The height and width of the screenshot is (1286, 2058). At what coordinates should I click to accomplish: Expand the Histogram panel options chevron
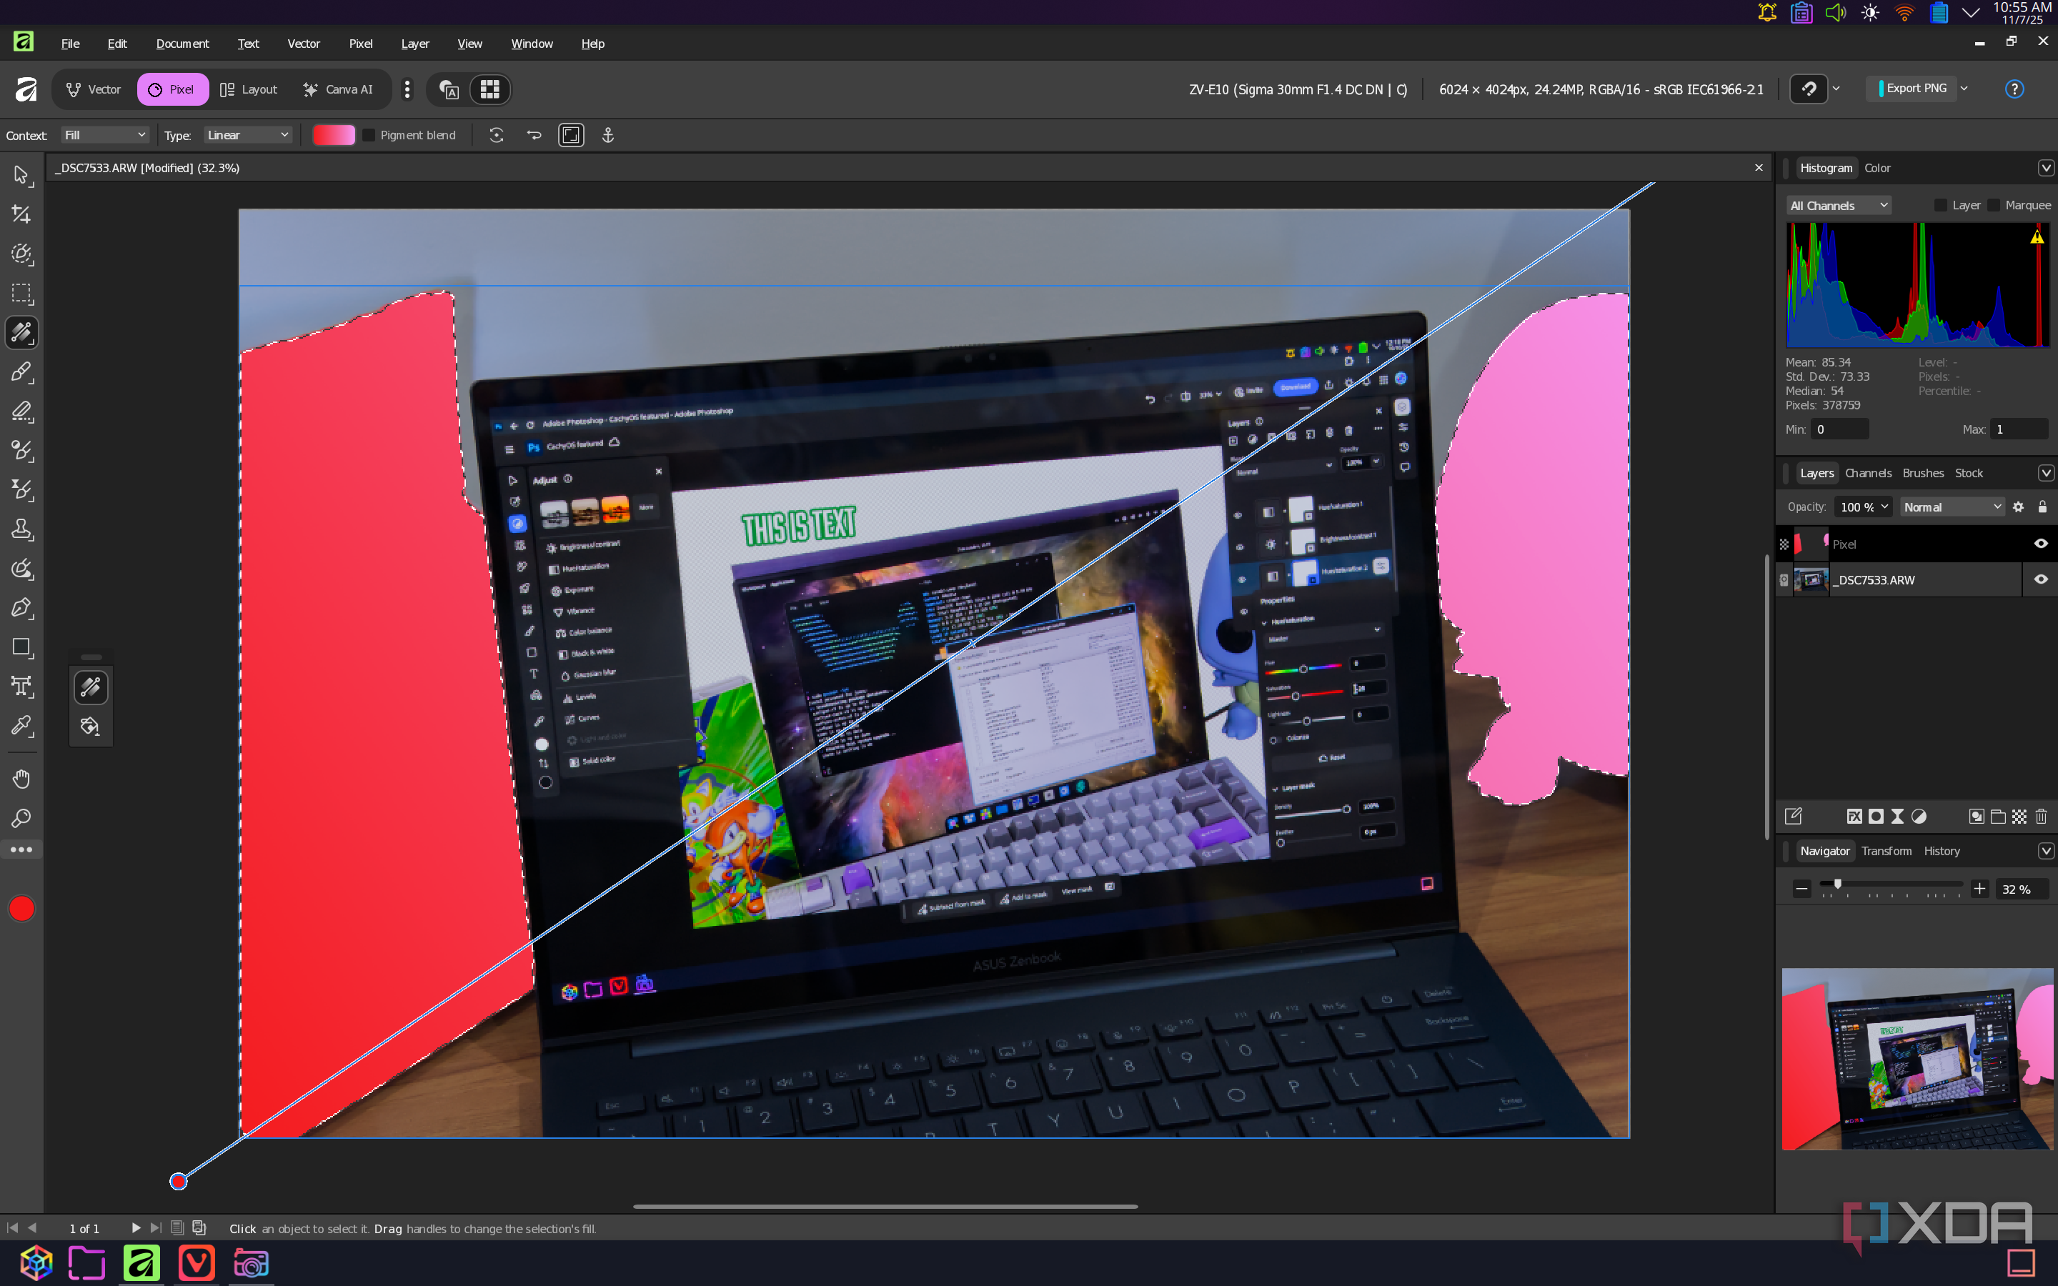(2046, 169)
